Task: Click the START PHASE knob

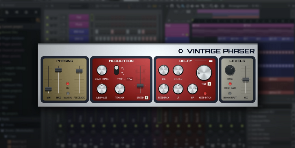Action: (x=102, y=70)
